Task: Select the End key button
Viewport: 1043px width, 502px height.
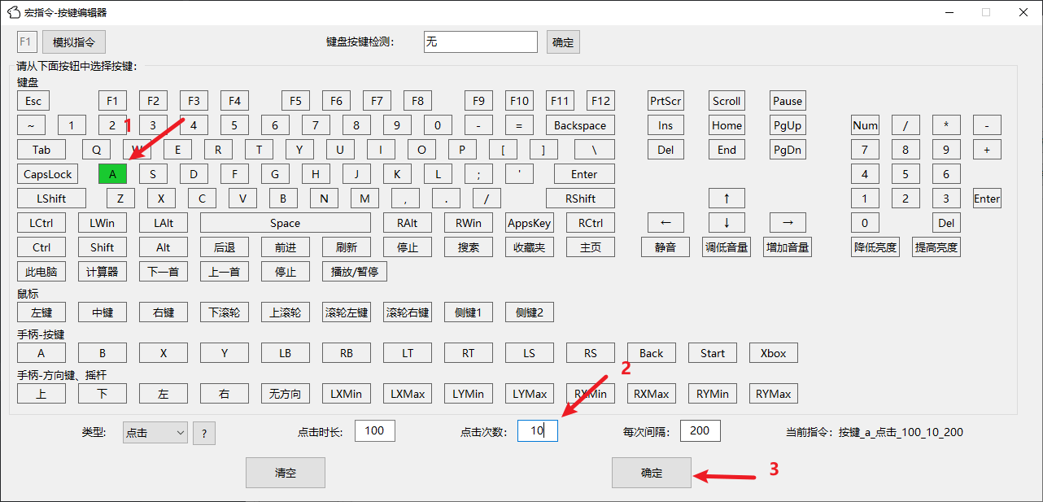Action: 727,150
